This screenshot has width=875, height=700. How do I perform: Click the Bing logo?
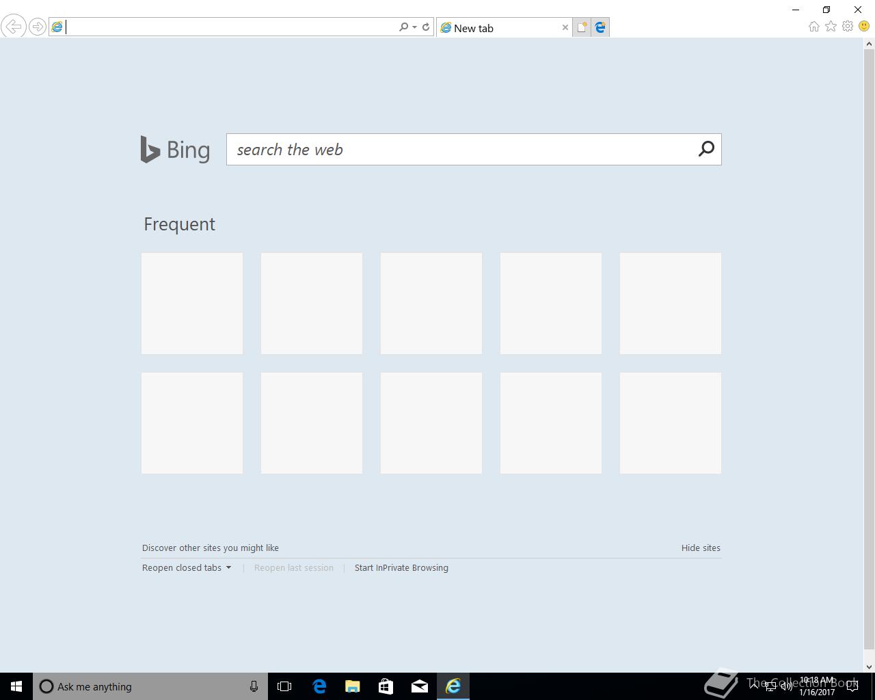[175, 149]
